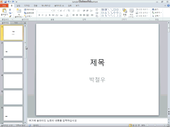Save the presentation from the quick access toolbar
The image size is (170, 127).
point(5,2)
